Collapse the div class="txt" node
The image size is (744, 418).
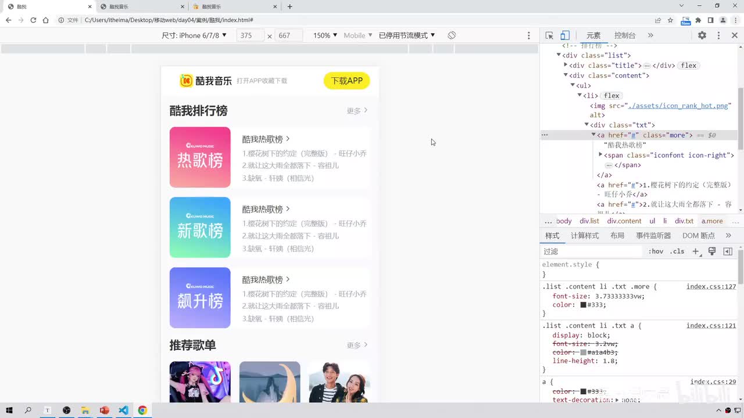[586, 125]
